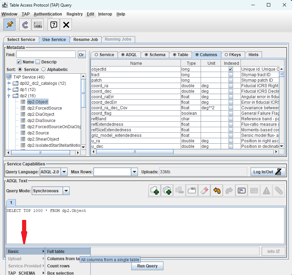Open the Schema metadata tab
This screenshot has height=275, width=292.
(x=155, y=54)
